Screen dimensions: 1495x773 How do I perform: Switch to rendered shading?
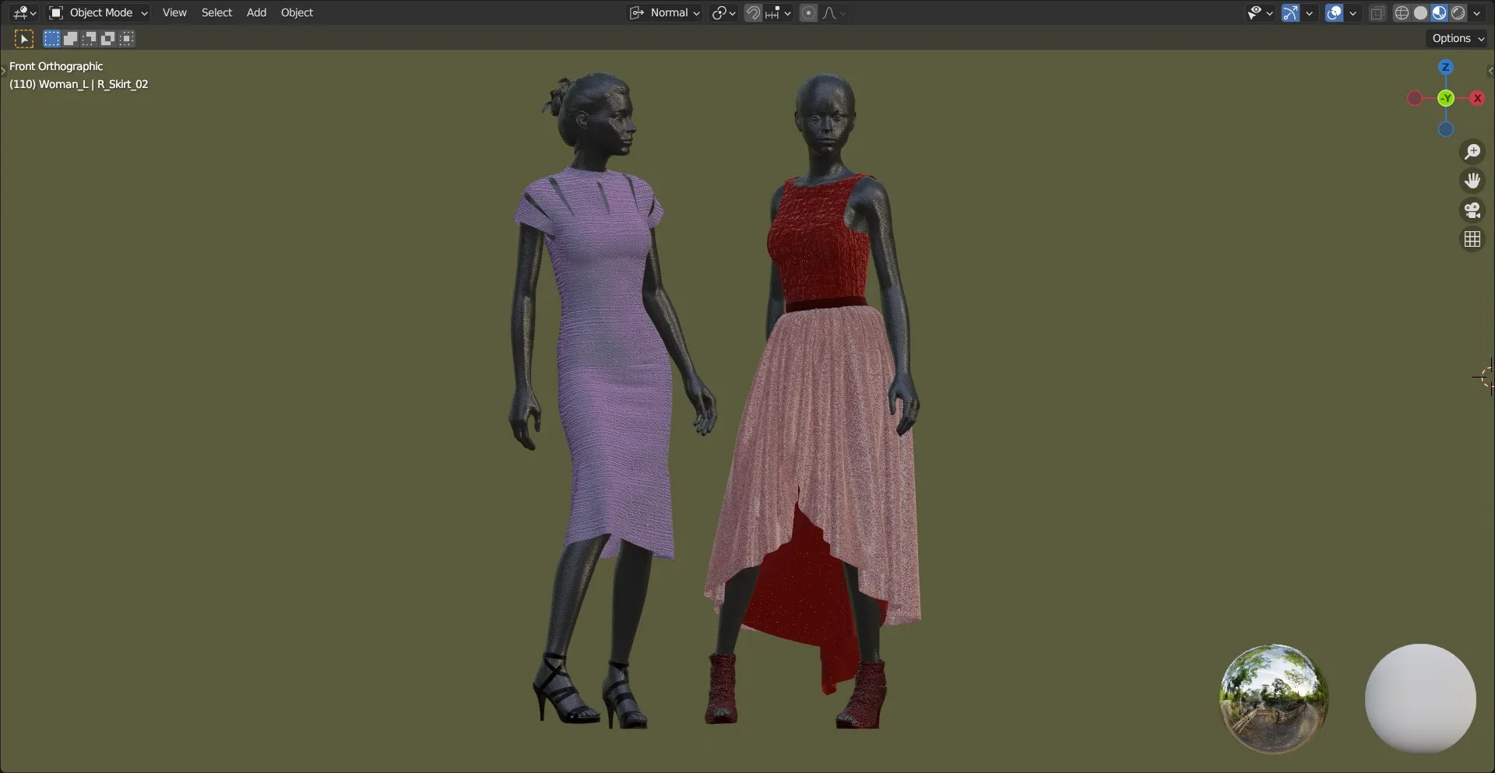[x=1458, y=12]
